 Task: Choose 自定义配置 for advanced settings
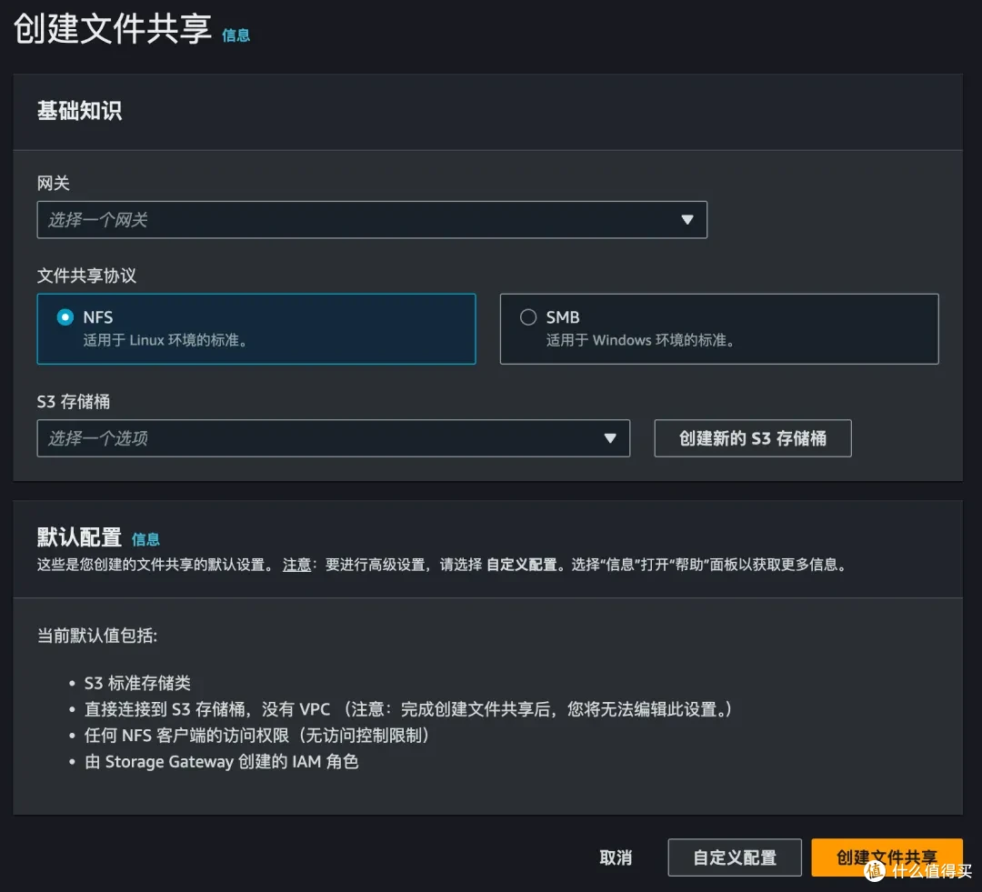pyautogui.click(x=735, y=857)
